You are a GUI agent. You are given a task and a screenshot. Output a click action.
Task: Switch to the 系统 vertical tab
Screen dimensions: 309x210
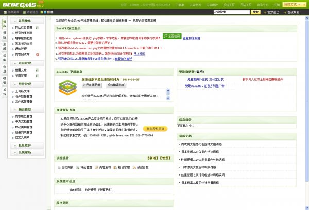[x=5, y=92]
